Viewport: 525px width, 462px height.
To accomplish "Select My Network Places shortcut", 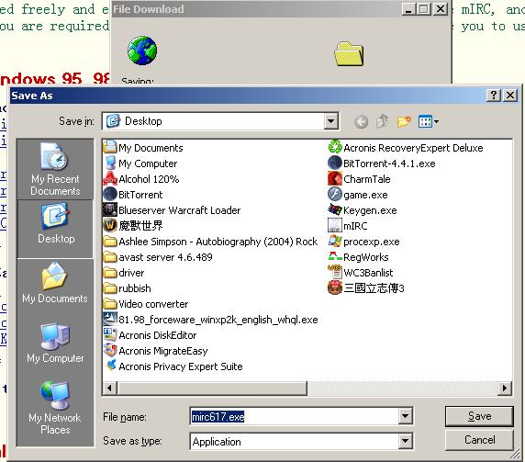I will tap(55, 408).
